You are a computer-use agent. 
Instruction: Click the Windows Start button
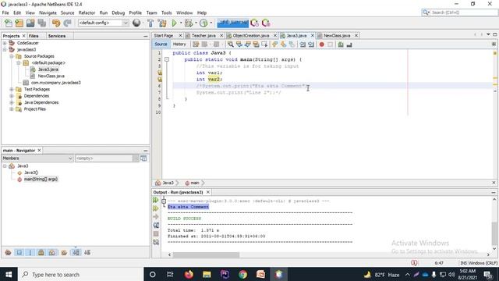click(x=9, y=274)
